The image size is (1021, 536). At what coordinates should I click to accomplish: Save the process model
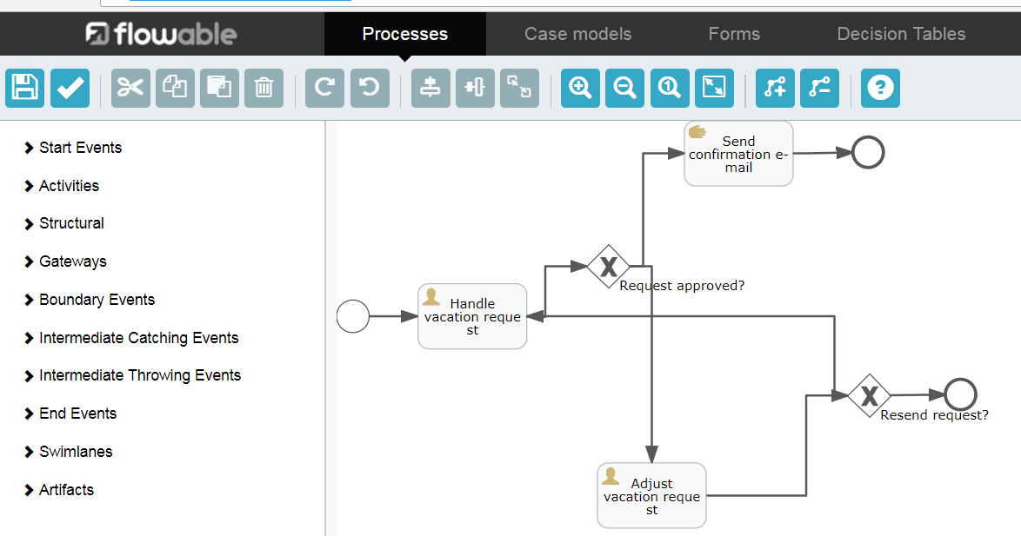(24, 88)
